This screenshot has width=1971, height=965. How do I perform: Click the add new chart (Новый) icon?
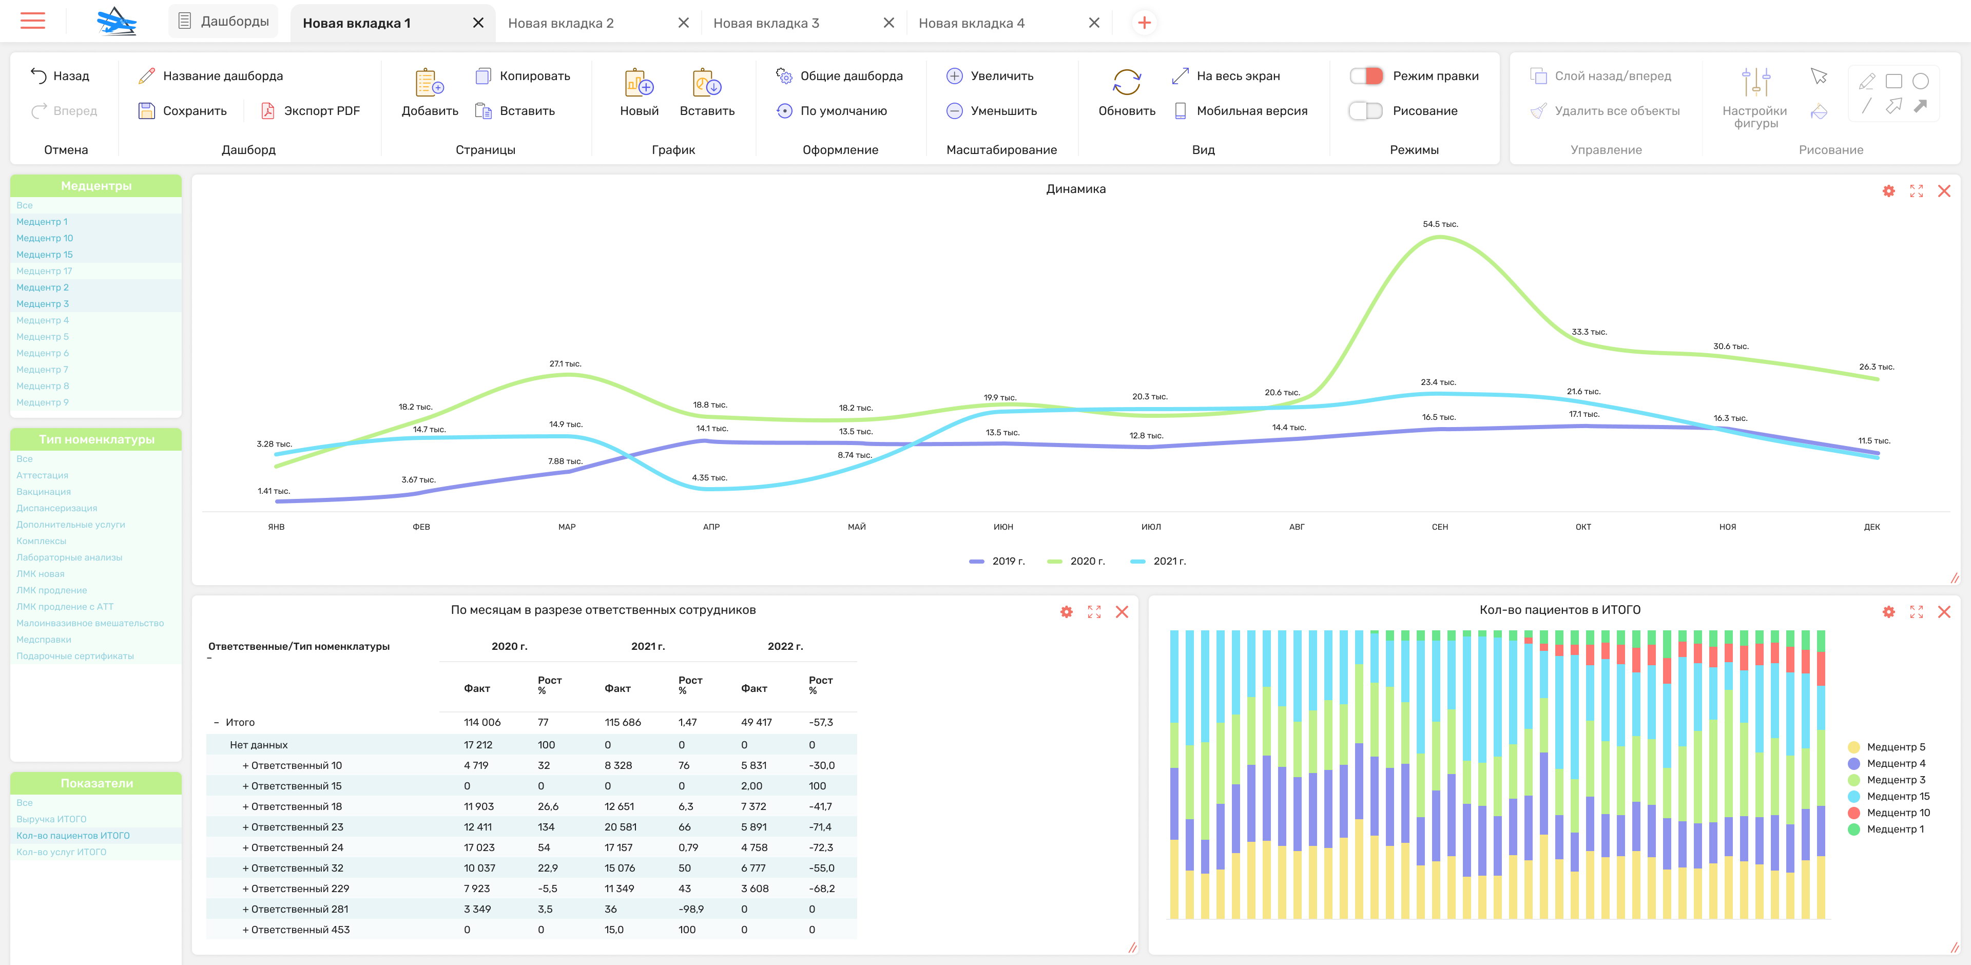pyautogui.click(x=638, y=83)
